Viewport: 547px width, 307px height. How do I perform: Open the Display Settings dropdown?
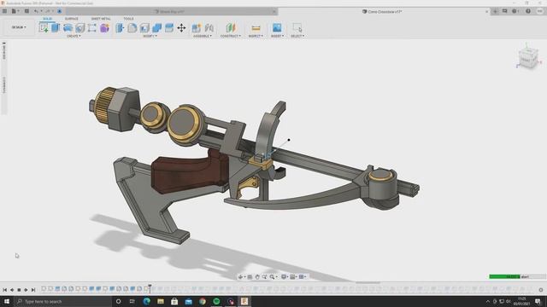click(x=285, y=276)
